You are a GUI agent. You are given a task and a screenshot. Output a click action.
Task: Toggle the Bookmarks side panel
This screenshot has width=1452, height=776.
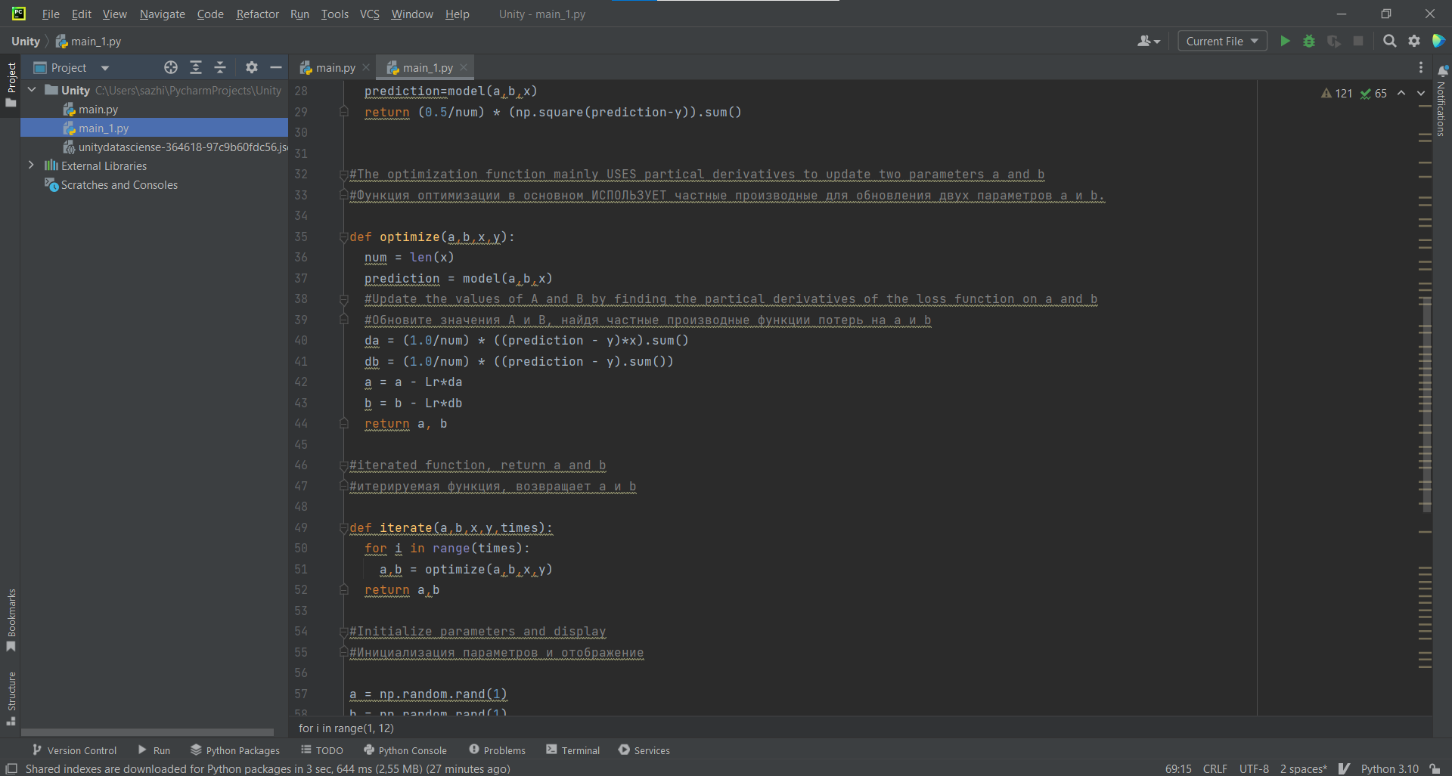click(x=11, y=620)
